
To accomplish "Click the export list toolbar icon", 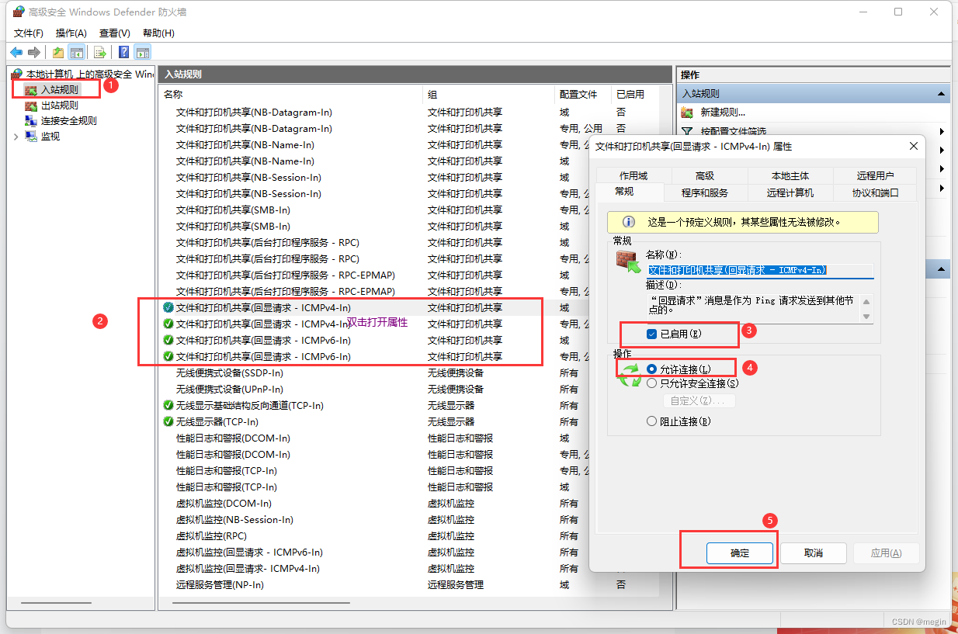I will (x=100, y=53).
